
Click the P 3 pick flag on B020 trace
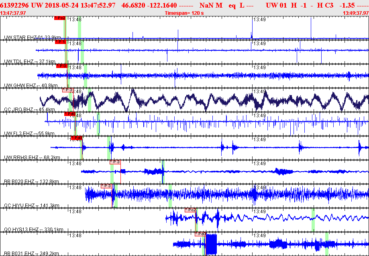click(x=115, y=162)
